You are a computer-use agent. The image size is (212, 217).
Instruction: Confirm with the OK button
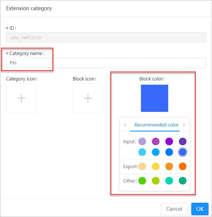(x=200, y=209)
